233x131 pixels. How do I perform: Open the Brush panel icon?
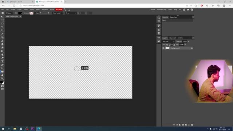(159, 26)
